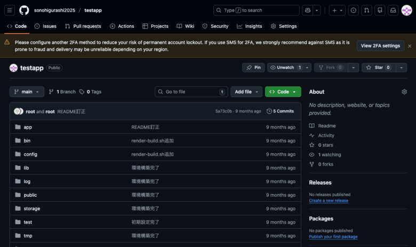Open the green Code dropdown

[283, 92]
